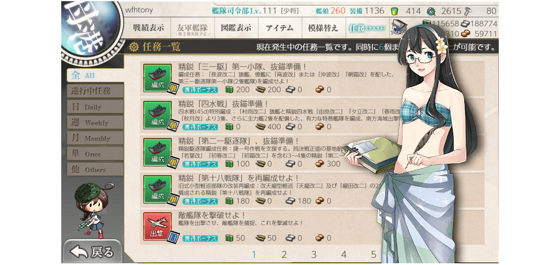Image resolution: width=560 pixels, height=265 pixels.
Task: Click the red 出撃 sortie quest icon
Action: 157,227
